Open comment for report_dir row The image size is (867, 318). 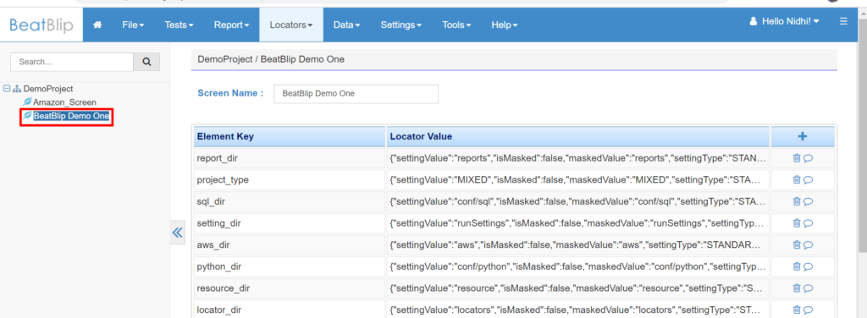point(808,158)
